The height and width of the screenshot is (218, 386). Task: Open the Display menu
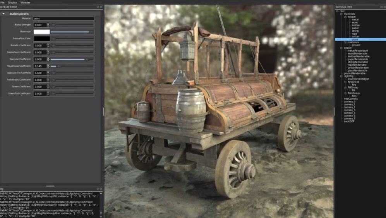pos(12,2)
